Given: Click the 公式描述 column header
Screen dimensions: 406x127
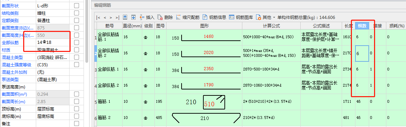Looking at the screenshot, I should point(321,26).
